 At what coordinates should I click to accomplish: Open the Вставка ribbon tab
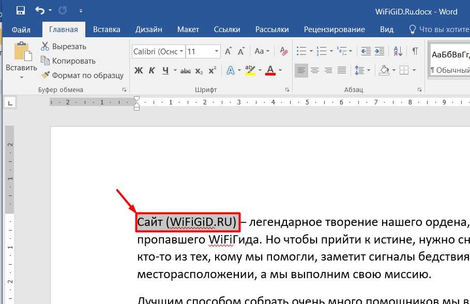click(107, 29)
